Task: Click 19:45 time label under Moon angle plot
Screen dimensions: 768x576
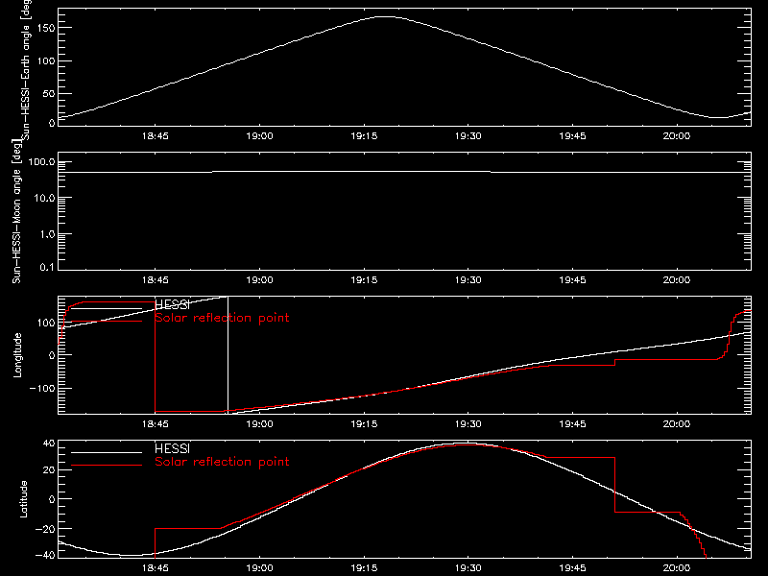Action: tap(572, 279)
